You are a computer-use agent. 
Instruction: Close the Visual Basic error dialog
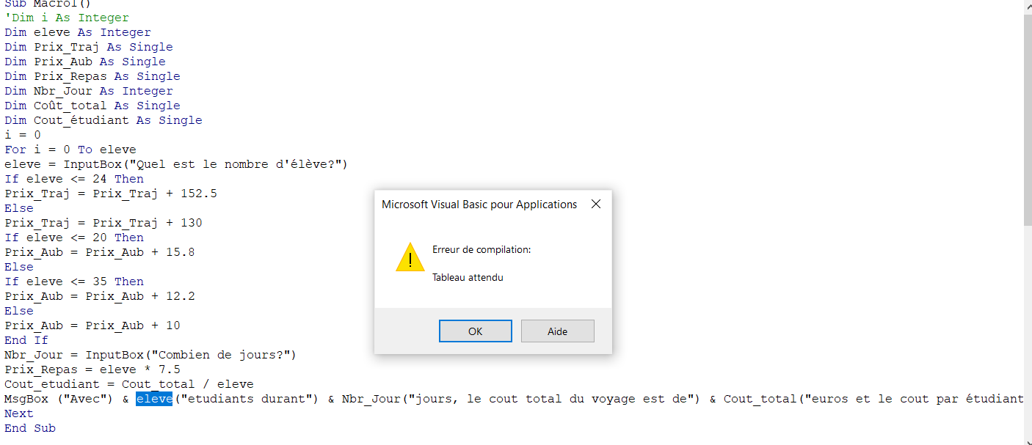(x=596, y=205)
